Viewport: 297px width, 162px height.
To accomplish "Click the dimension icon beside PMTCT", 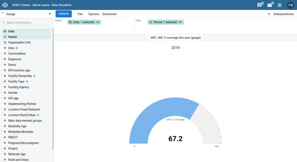I will click(x=5, y=137).
